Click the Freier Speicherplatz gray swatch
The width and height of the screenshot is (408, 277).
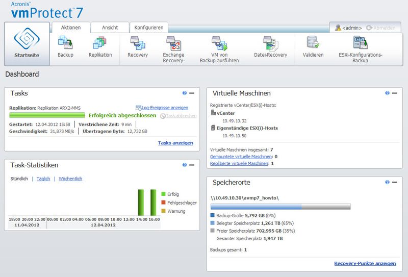click(212, 231)
